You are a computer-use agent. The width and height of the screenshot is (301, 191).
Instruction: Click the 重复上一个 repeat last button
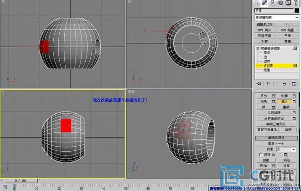coord(276,144)
